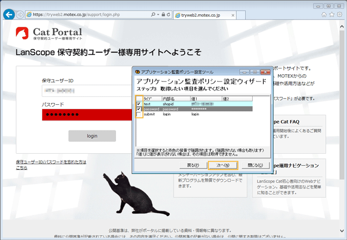Open the address bar search magnifier icon
347x240 pixels.
coord(153,15)
